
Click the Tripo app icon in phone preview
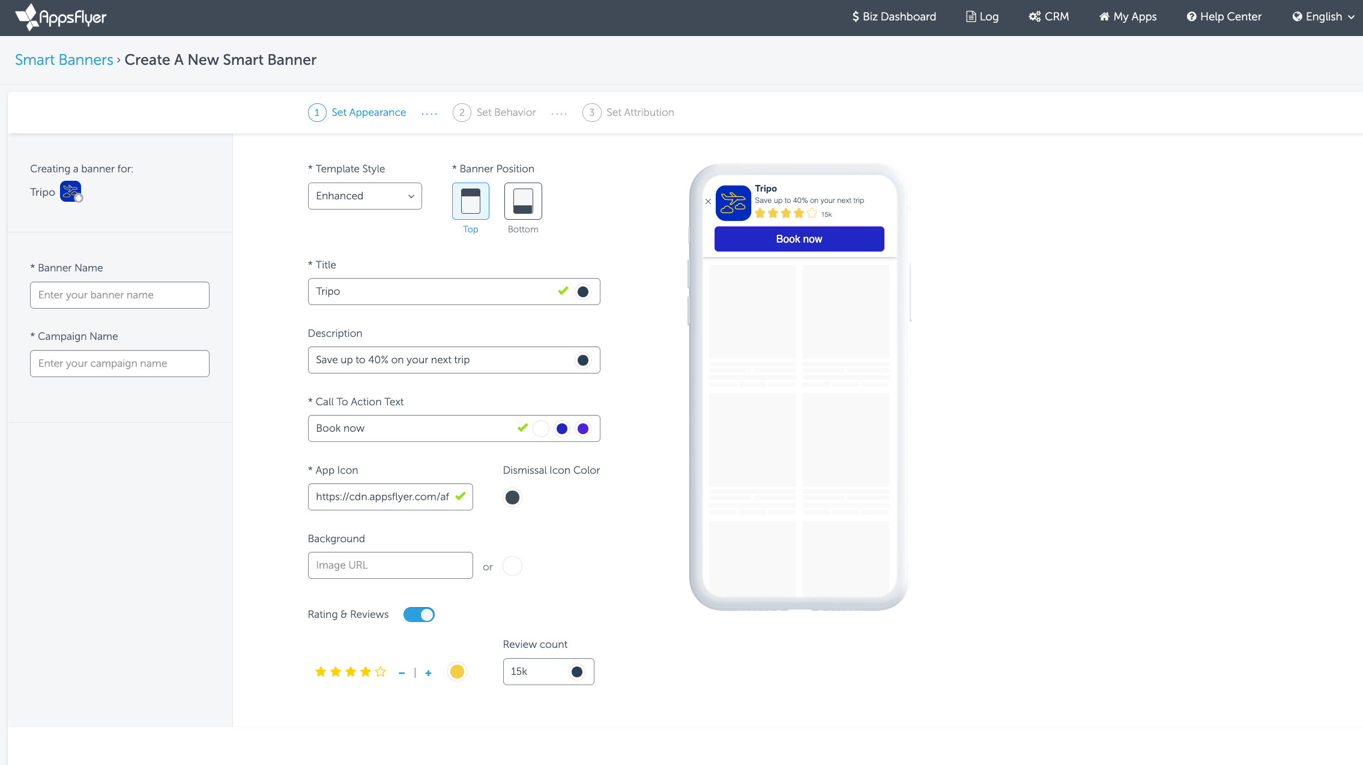click(x=733, y=203)
